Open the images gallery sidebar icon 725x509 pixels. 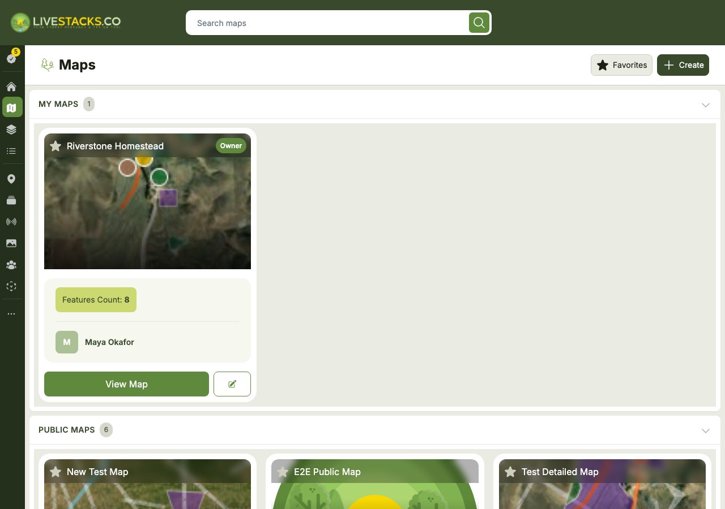tap(11, 243)
